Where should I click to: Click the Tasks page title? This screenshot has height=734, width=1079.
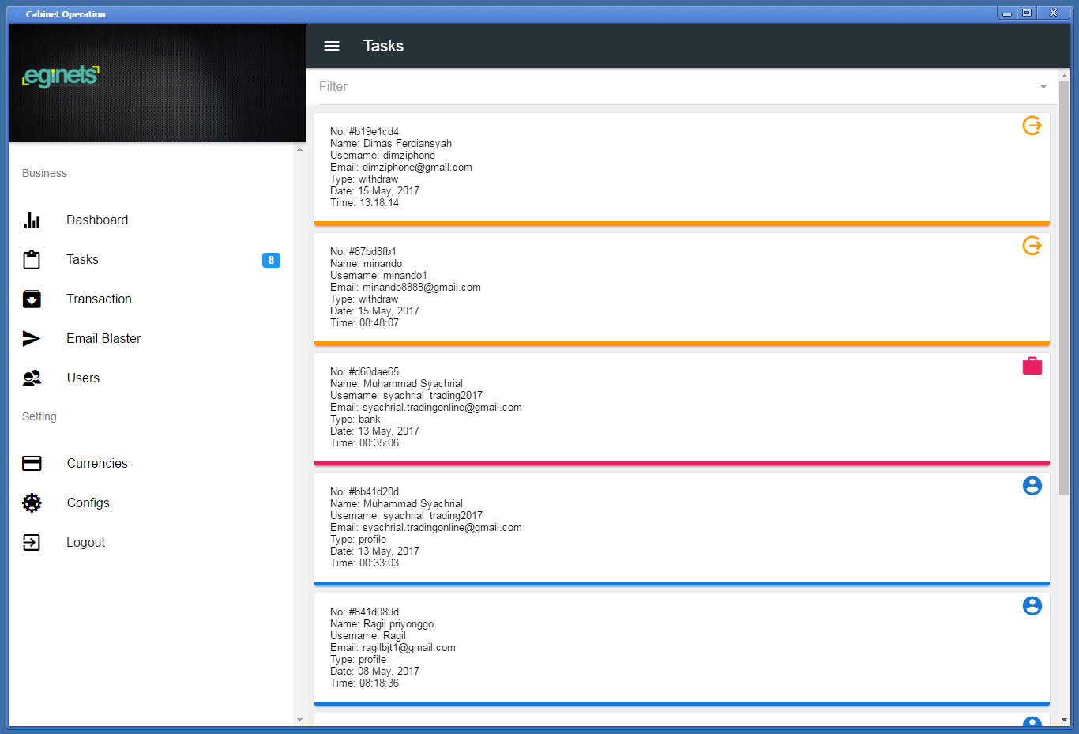point(383,46)
